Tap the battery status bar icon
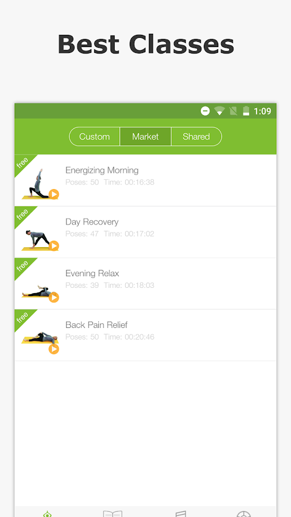The width and height of the screenshot is (291, 517). (246, 111)
